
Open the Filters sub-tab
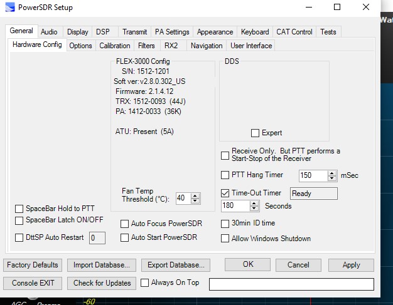[146, 46]
